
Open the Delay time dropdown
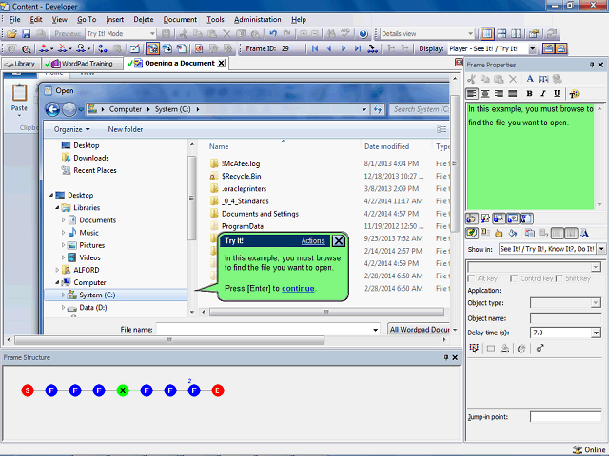pos(597,332)
